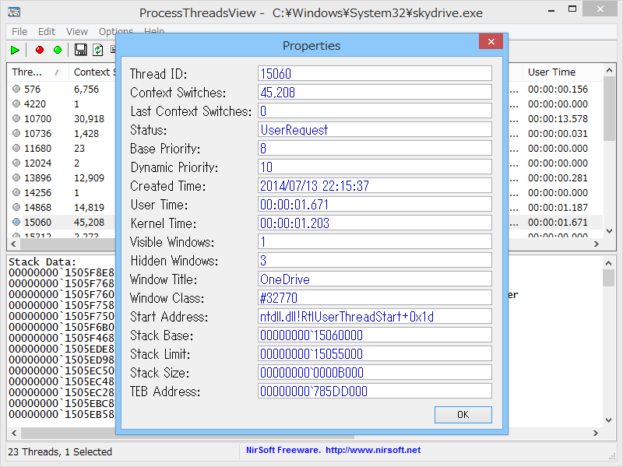
Task: Click stack address 00000000`1505F8E8 line
Action: [x=62, y=272]
